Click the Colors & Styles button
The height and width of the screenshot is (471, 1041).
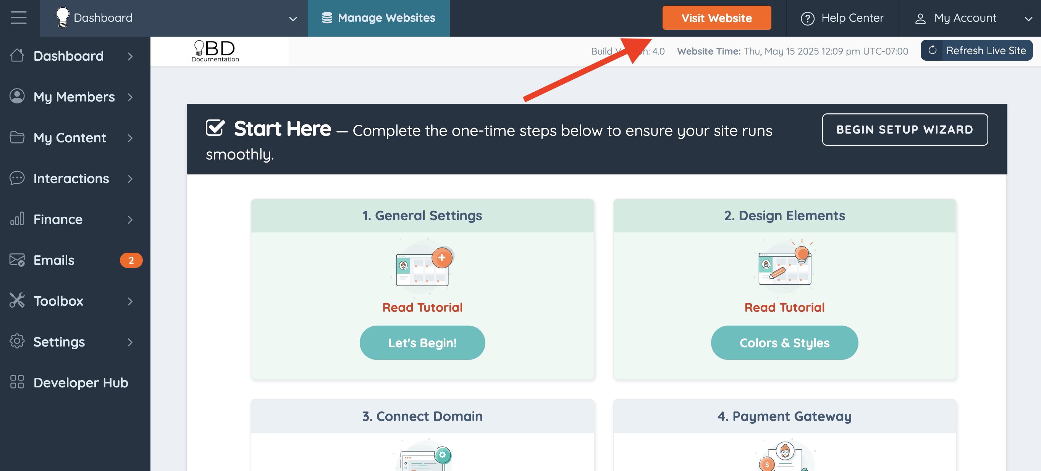[x=784, y=342]
